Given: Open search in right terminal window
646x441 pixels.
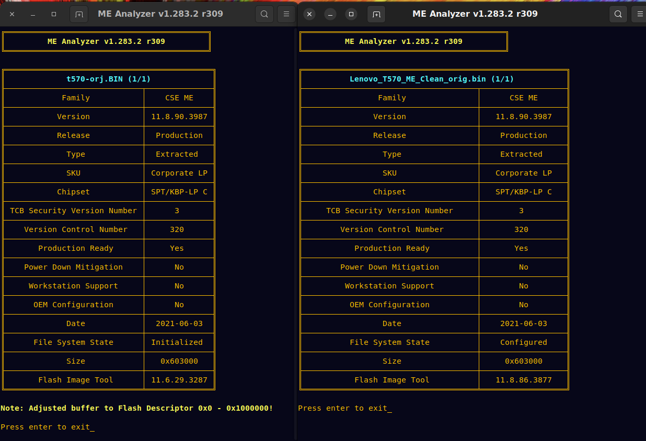Looking at the screenshot, I should (618, 14).
